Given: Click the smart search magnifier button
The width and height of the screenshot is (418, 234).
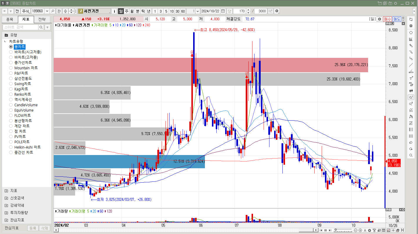Looking at the screenshot, I should click(x=41, y=27).
